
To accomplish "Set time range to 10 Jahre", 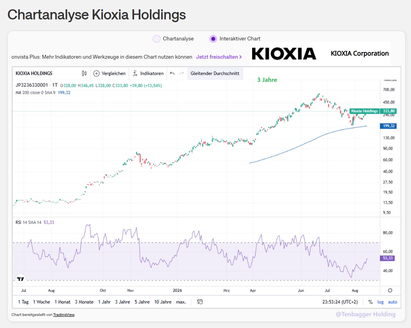I will (x=163, y=302).
